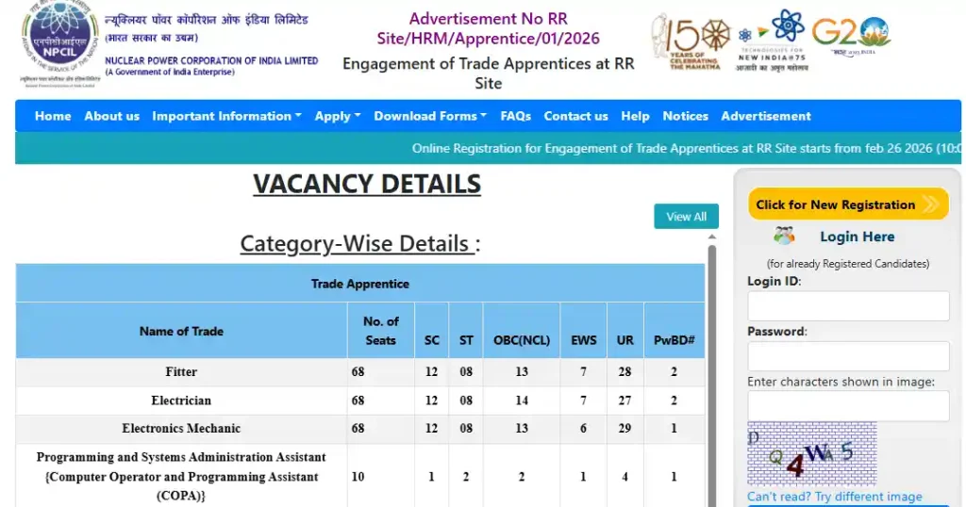Focus the Password input field
Image resolution: width=966 pixels, height=507 pixels.
point(847,356)
